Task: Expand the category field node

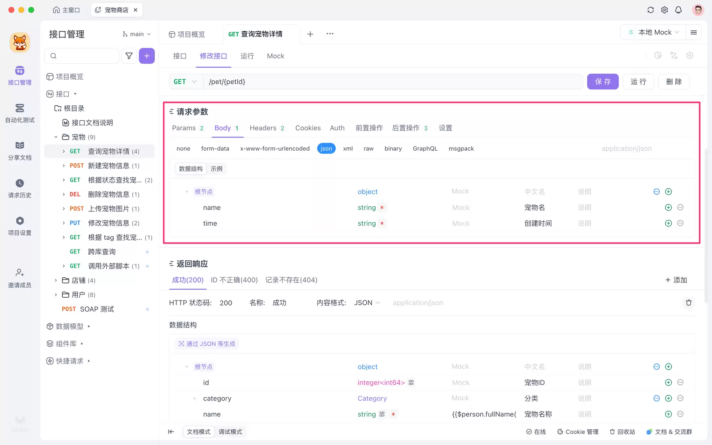Action: (194, 398)
